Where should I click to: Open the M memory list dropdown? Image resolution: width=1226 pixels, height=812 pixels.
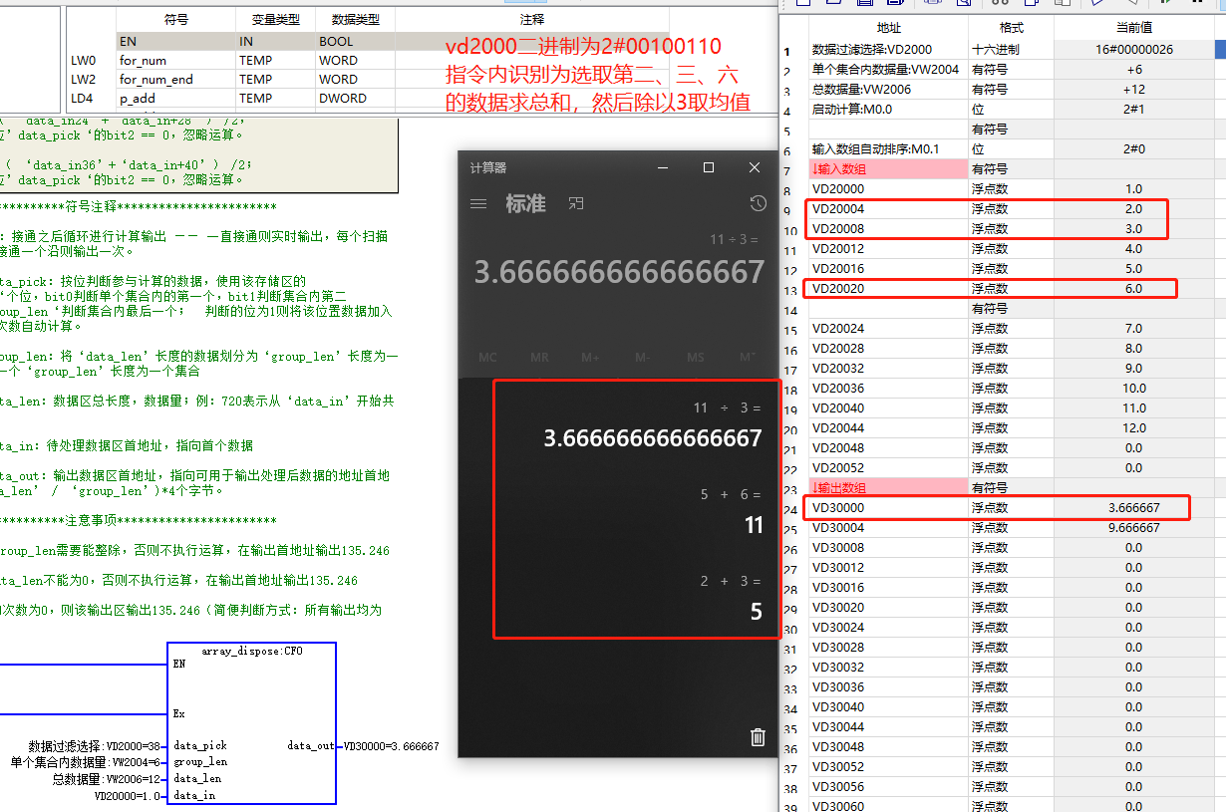(747, 357)
